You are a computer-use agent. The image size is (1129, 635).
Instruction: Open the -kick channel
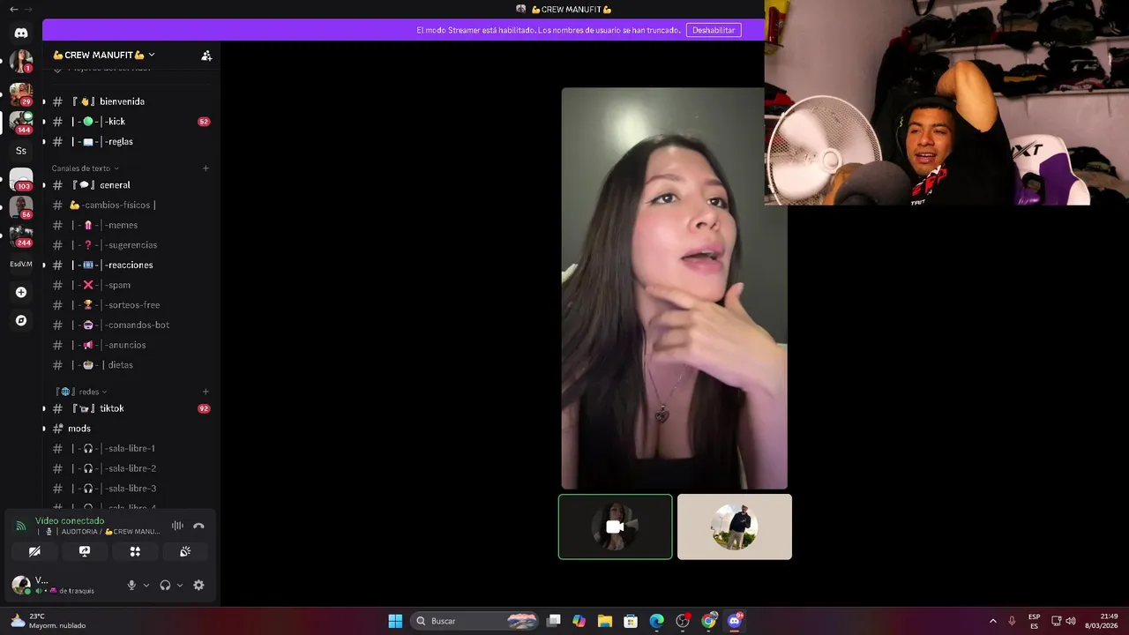[x=131, y=122]
